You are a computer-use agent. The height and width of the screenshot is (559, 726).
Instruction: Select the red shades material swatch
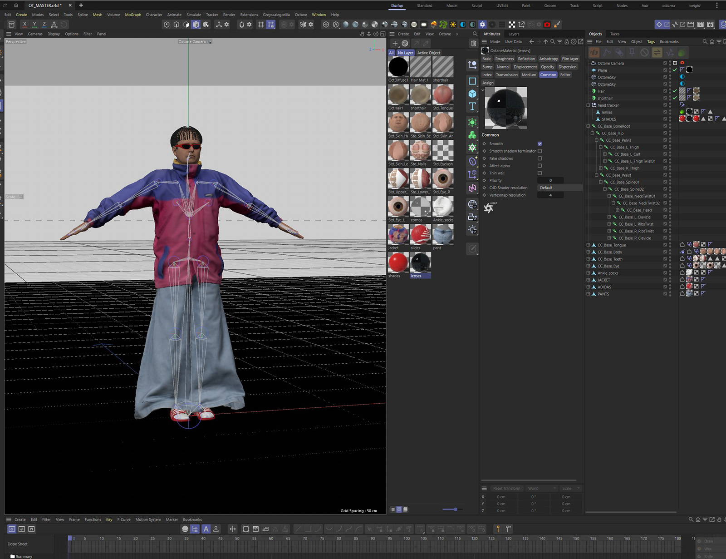398,262
